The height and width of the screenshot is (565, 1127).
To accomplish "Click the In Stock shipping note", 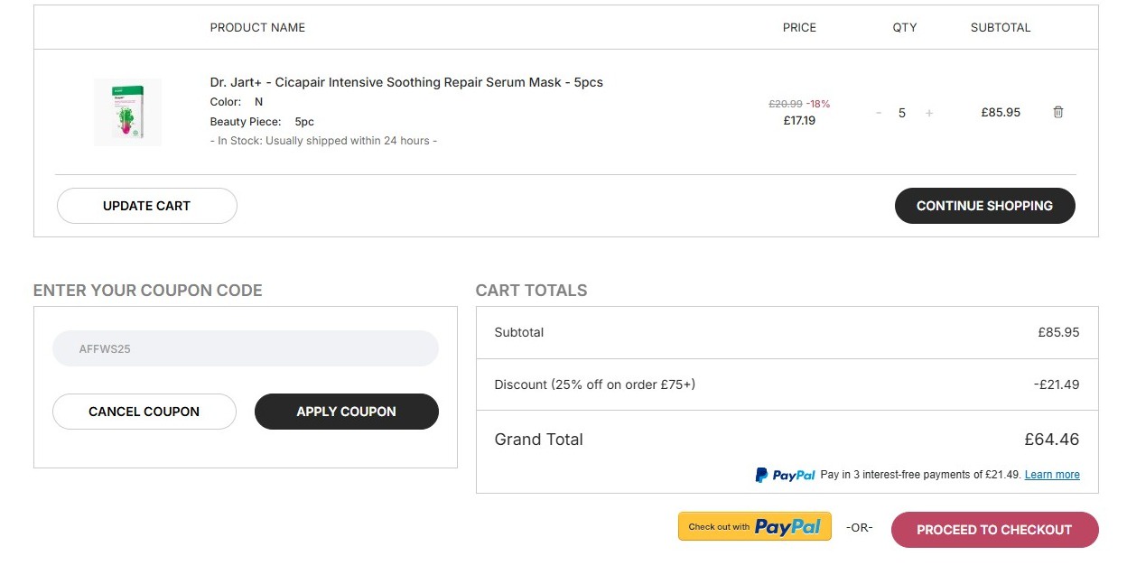I will (x=323, y=141).
